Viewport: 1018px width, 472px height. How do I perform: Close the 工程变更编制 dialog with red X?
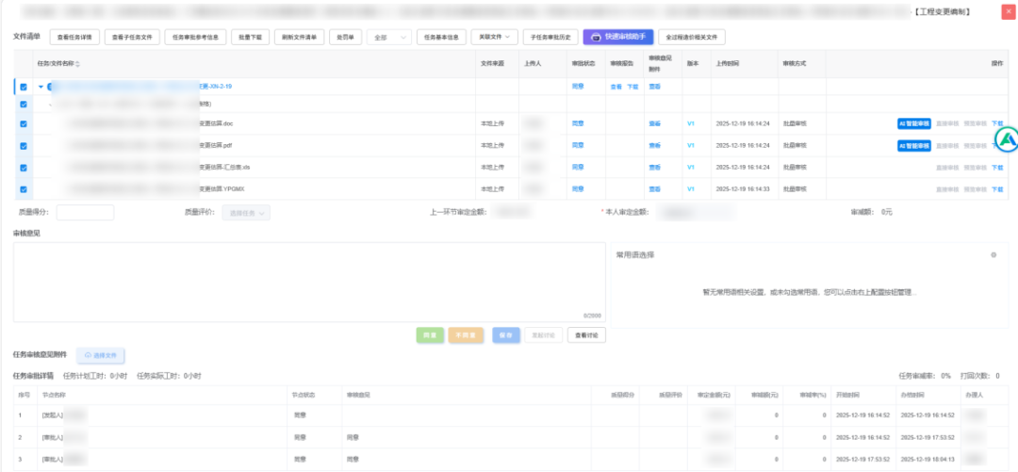pos(1008,11)
